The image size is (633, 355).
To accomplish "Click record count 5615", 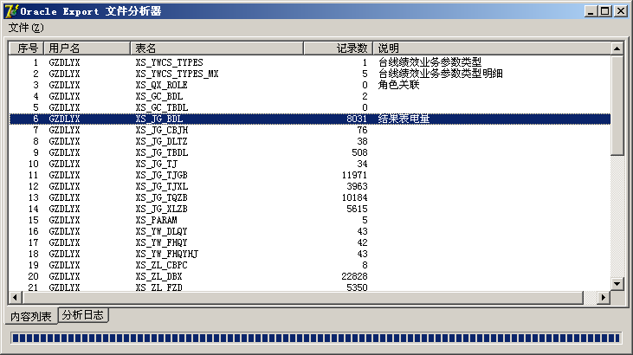I will pos(357,210).
